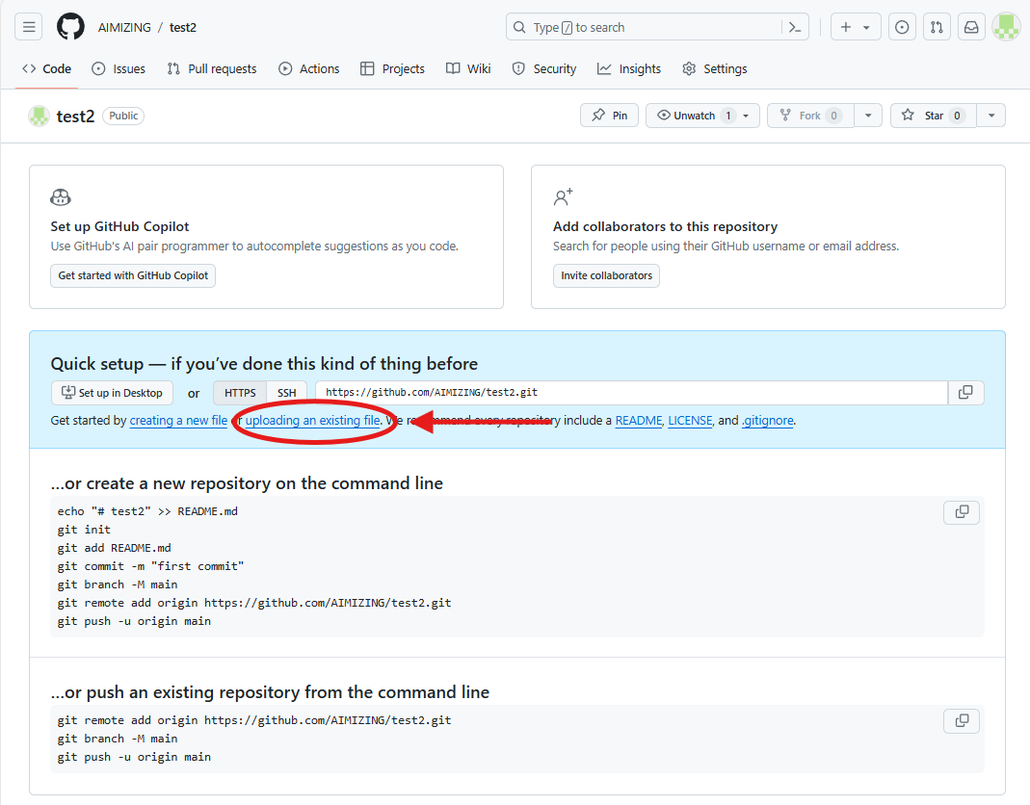
Task: Click the 'git init' command line
Action: point(84,530)
